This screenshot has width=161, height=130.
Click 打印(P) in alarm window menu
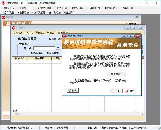[x=29, y=33]
